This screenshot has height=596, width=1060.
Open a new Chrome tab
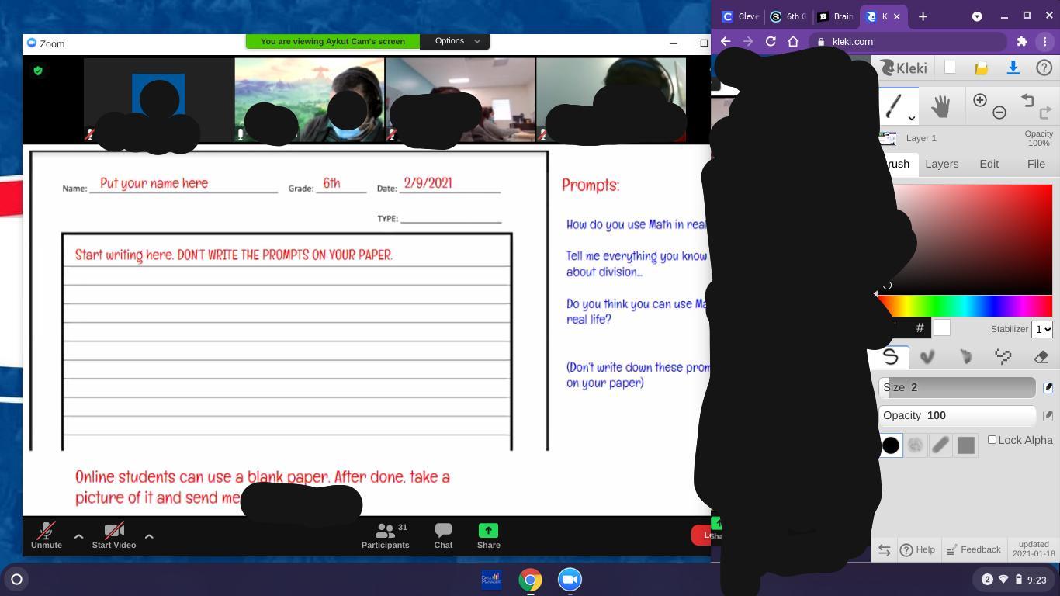point(923,16)
